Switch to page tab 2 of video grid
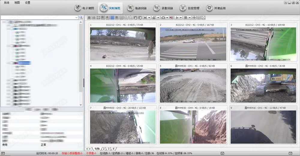This screenshot has width=300, height=156. [104, 149]
